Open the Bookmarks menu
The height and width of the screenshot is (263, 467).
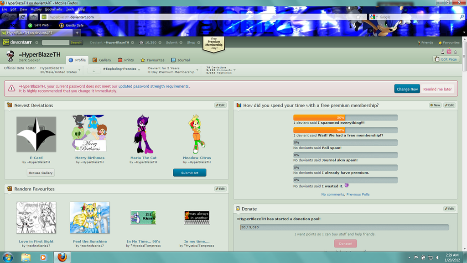54,10
